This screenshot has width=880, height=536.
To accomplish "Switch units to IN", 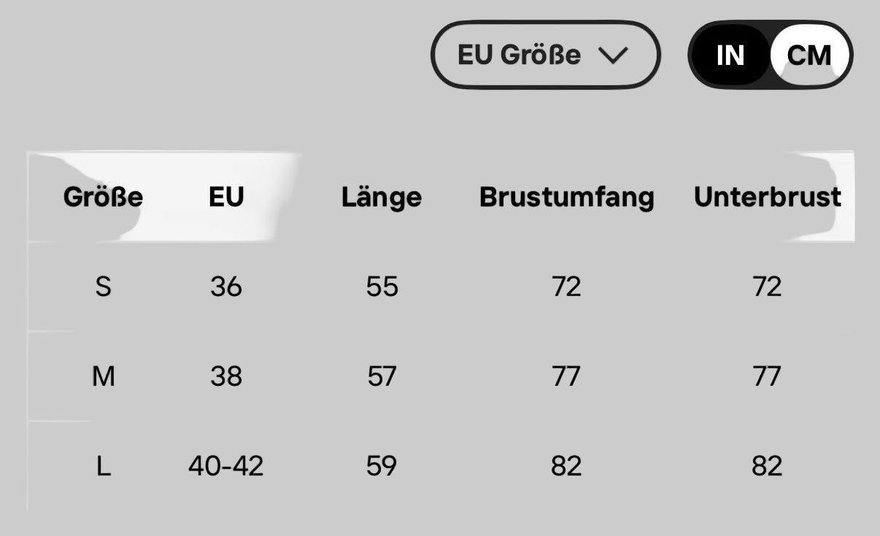I will pyautogui.click(x=730, y=55).
